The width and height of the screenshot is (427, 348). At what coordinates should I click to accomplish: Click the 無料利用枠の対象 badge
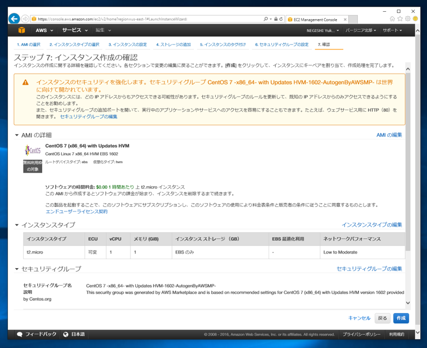click(x=33, y=166)
